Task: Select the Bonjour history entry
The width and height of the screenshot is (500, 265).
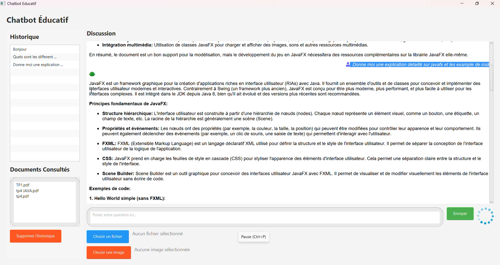Action: click(20, 49)
